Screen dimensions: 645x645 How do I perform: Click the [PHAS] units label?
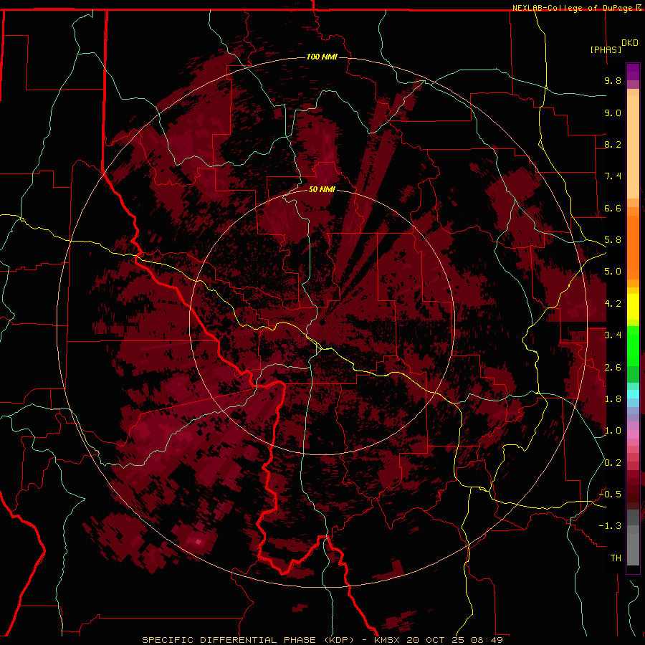[606, 49]
